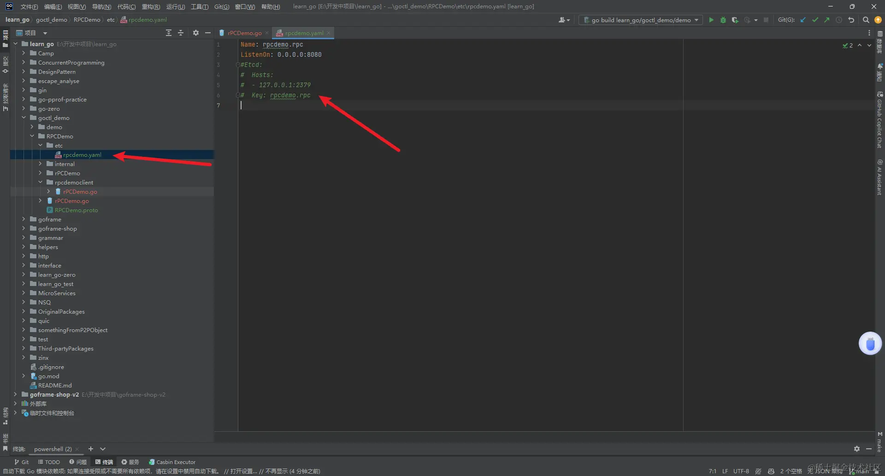
Task: Select RPCDemo.proto in project tree
Action: pyautogui.click(x=76, y=210)
